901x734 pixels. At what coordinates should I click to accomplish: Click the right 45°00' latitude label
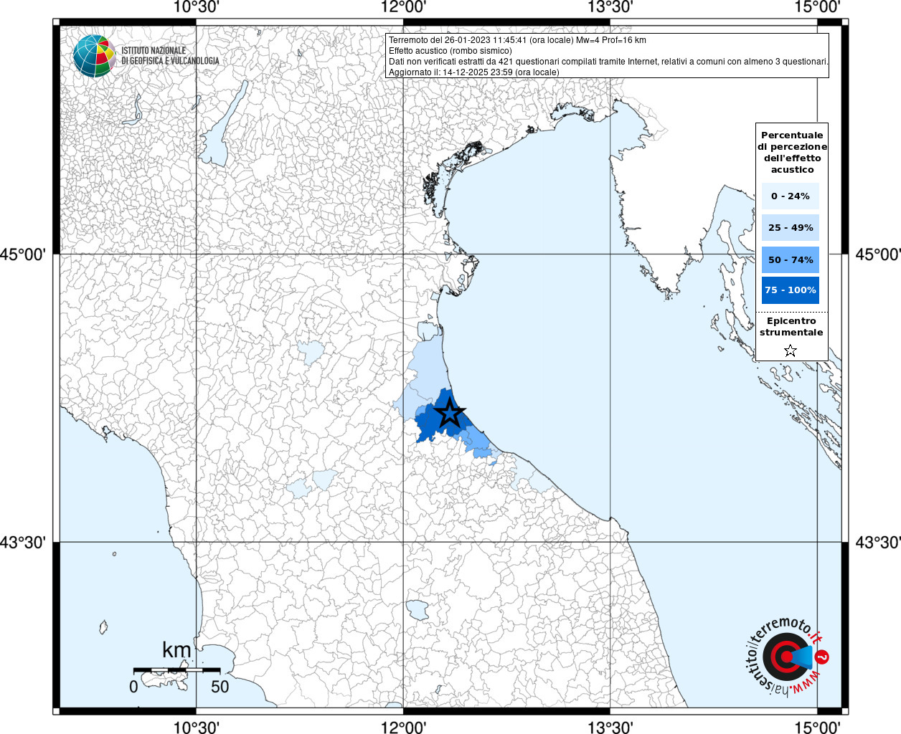pyautogui.click(x=878, y=254)
